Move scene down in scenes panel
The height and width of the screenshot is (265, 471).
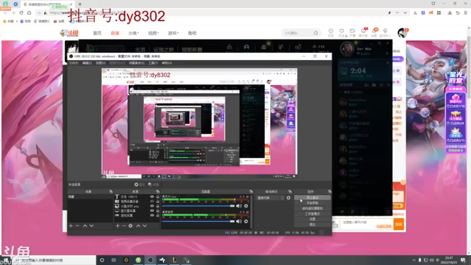[92, 226]
